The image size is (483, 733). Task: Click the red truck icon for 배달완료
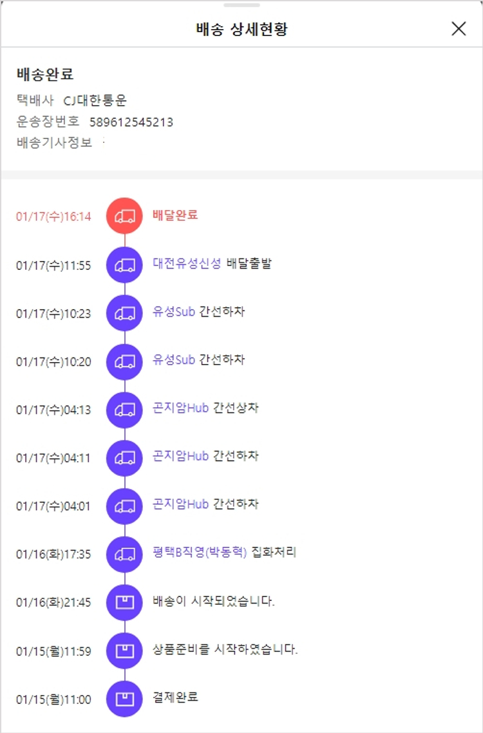124,216
